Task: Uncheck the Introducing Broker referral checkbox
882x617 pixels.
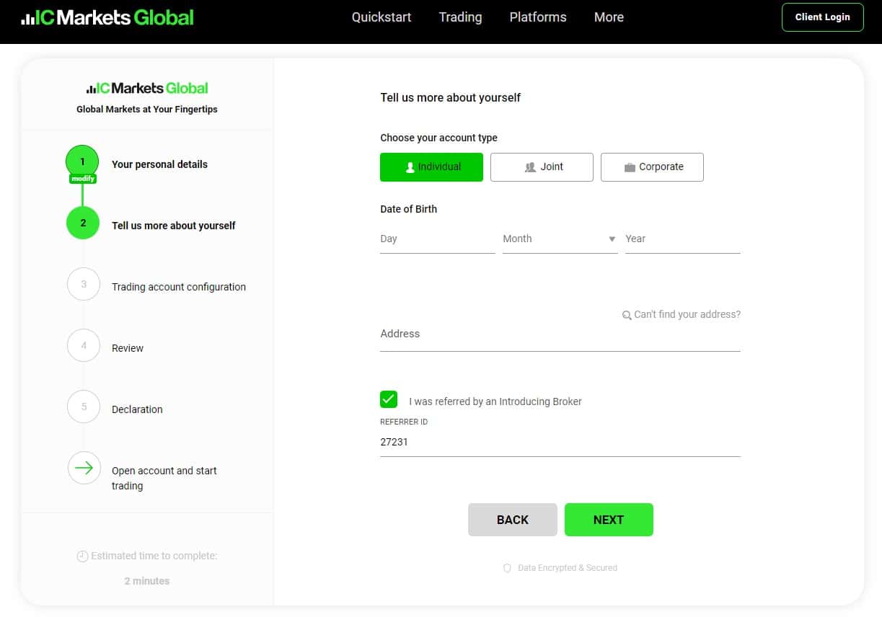Action: point(389,399)
